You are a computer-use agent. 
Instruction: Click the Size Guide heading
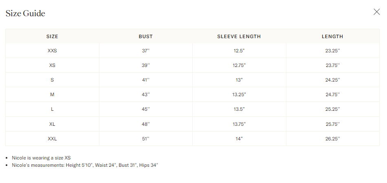[x=25, y=13]
